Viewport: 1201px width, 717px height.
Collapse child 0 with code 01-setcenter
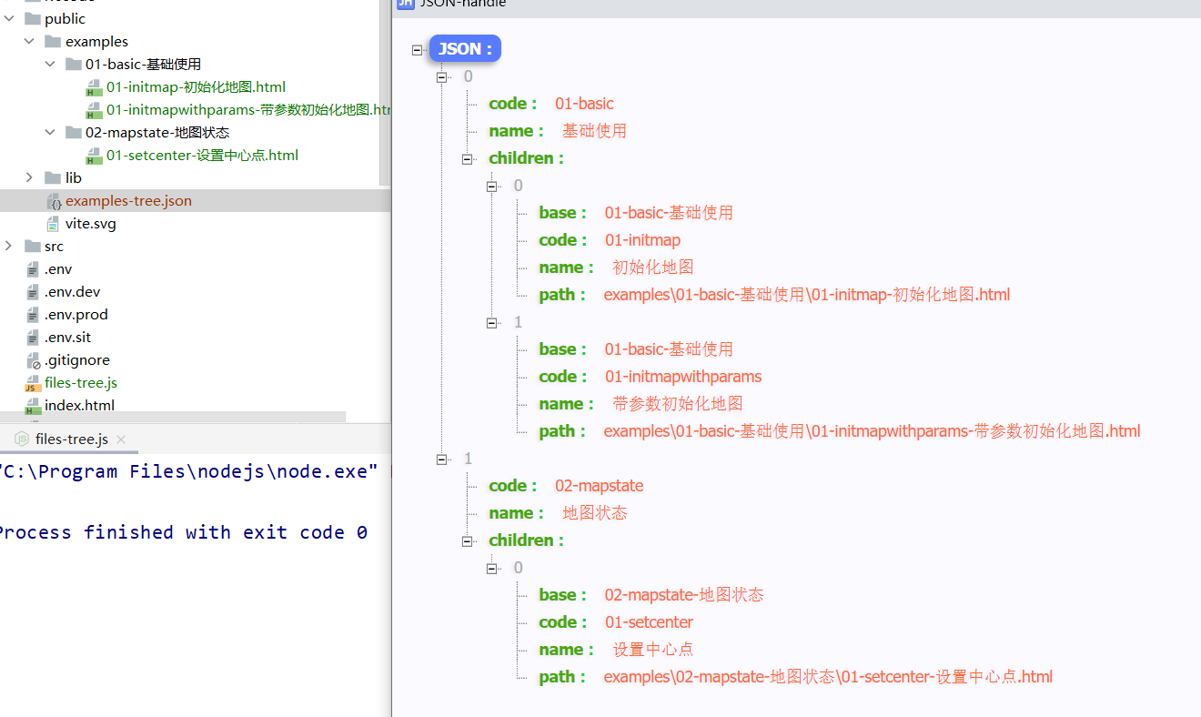pos(492,568)
